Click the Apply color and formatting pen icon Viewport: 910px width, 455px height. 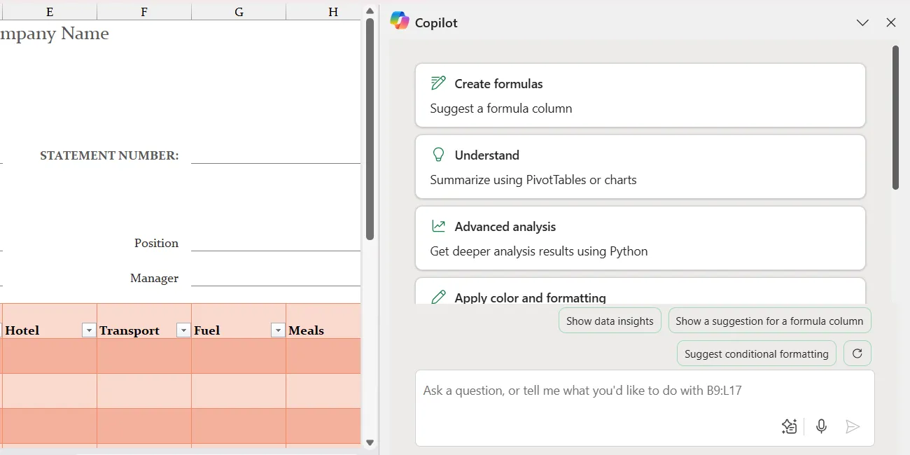pos(438,296)
